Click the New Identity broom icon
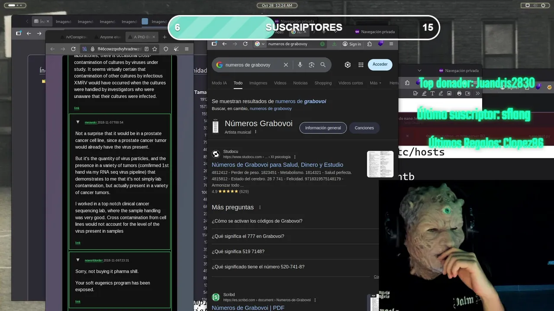This screenshot has height=311, width=554. click(176, 49)
